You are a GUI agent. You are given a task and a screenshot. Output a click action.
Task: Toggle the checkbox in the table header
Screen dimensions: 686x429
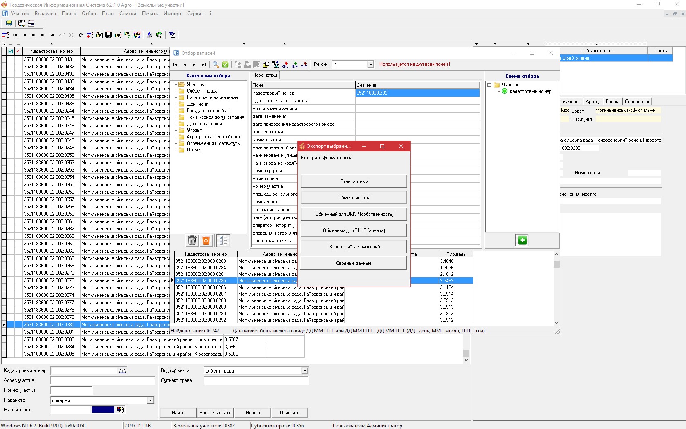pyautogui.click(x=11, y=51)
